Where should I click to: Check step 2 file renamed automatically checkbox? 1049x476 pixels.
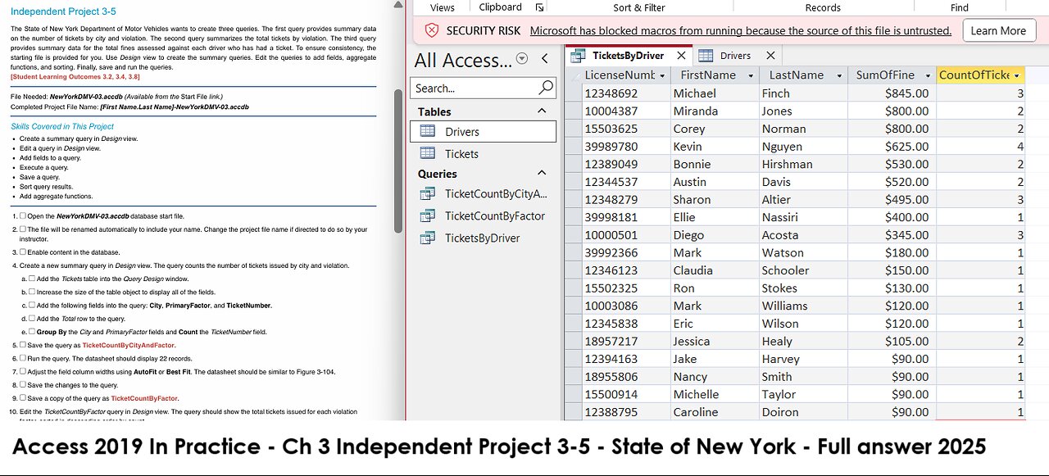[23, 229]
